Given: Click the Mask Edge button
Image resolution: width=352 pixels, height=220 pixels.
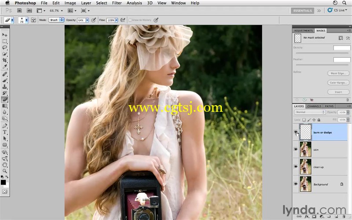Looking at the screenshot, I should [x=338, y=73].
